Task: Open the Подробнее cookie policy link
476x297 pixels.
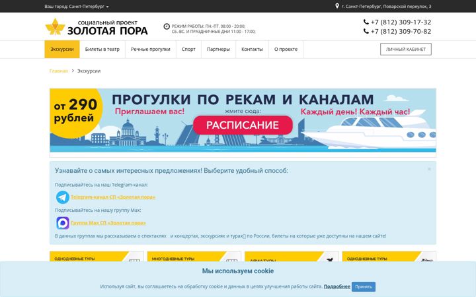Action: click(x=337, y=286)
